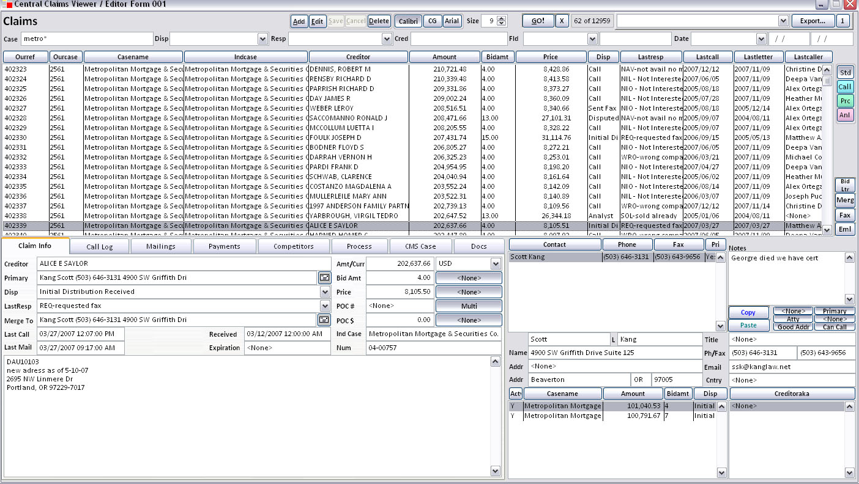Click the Atty button

click(793, 319)
